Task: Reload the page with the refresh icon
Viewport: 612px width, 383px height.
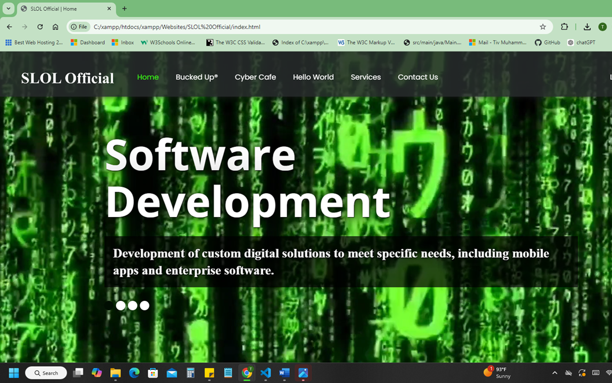Action: tap(40, 27)
